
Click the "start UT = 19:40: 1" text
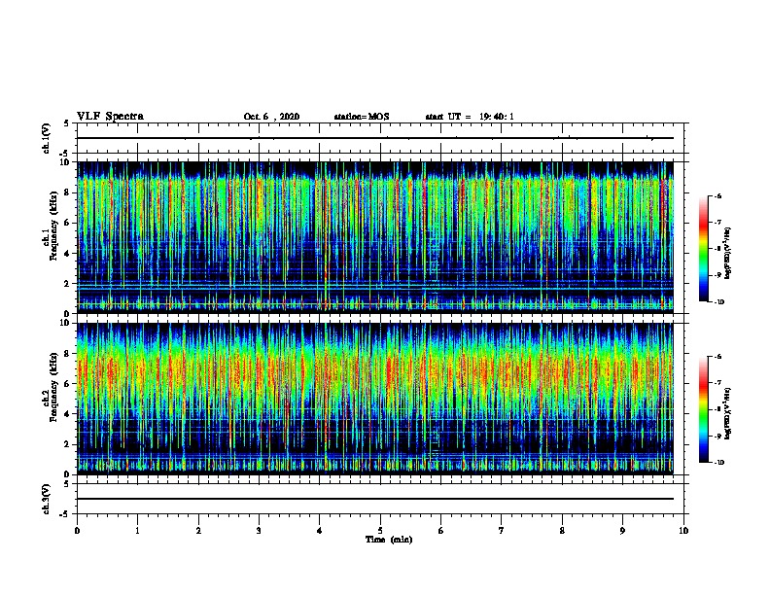pyautogui.click(x=470, y=117)
